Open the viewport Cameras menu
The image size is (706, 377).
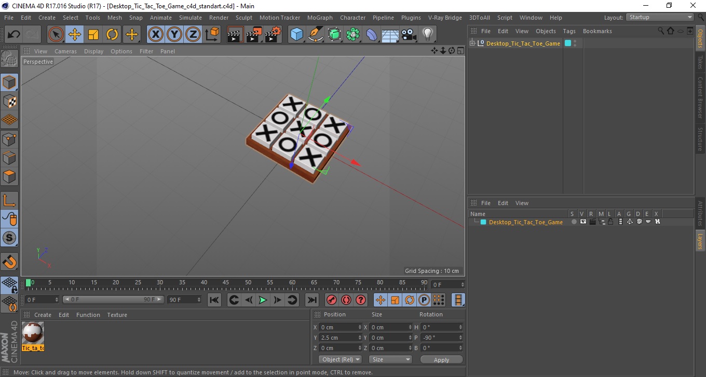pos(65,51)
